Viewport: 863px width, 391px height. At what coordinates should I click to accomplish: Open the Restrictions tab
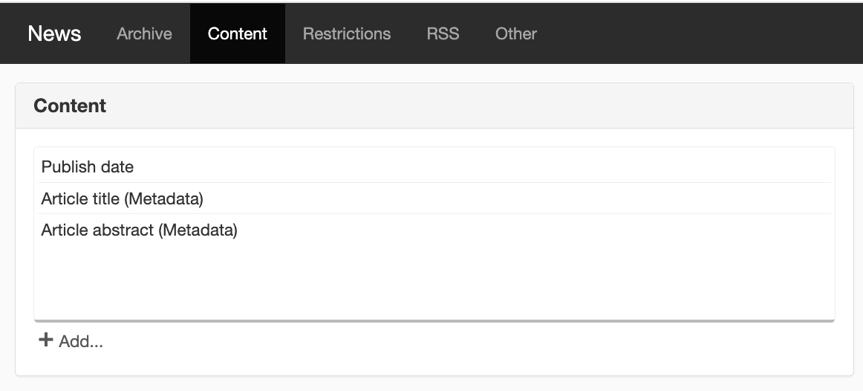(347, 33)
